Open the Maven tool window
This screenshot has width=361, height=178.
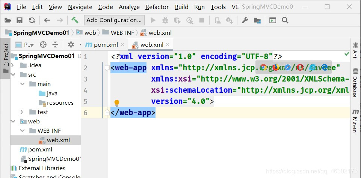355,121
